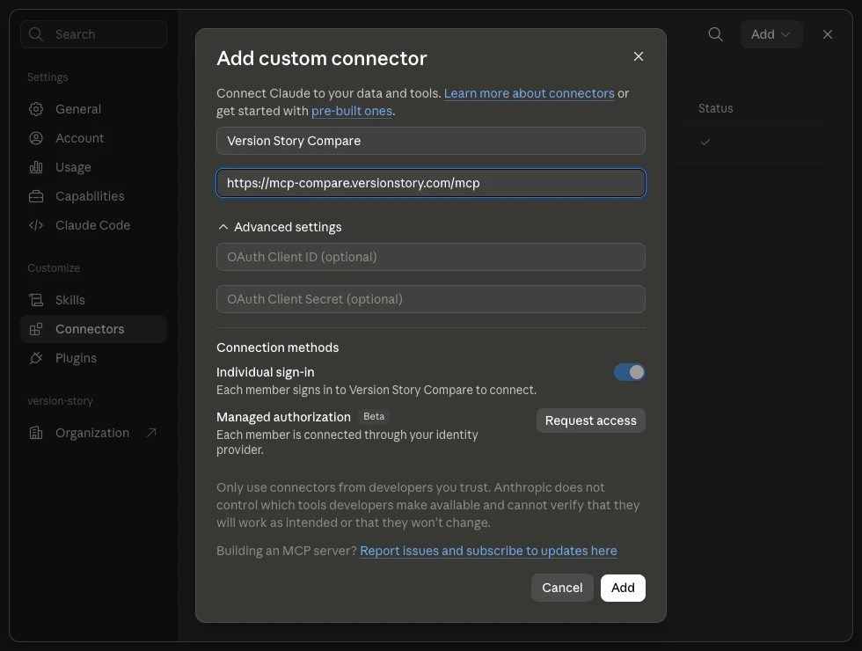The height and width of the screenshot is (651, 862).
Task: Click the Add custom connector title
Action: pos(322,58)
